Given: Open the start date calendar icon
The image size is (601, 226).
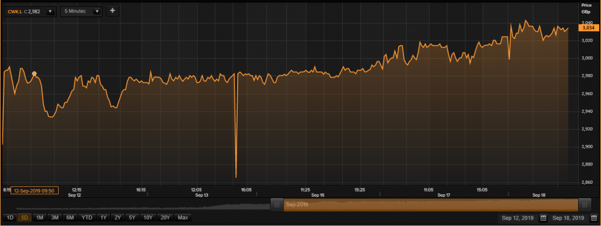Looking at the screenshot, I should click(543, 218).
